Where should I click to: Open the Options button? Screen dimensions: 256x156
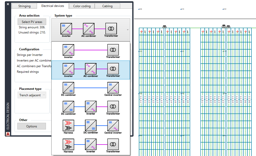point(32,126)
